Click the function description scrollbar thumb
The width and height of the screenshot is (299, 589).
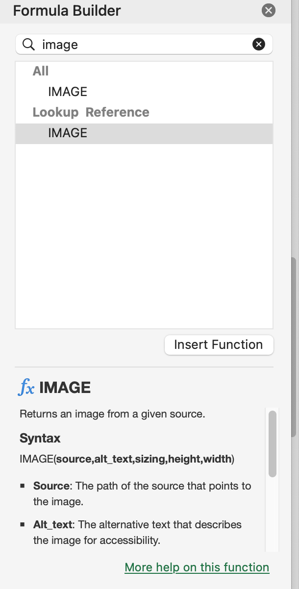[x=273, y=444]
